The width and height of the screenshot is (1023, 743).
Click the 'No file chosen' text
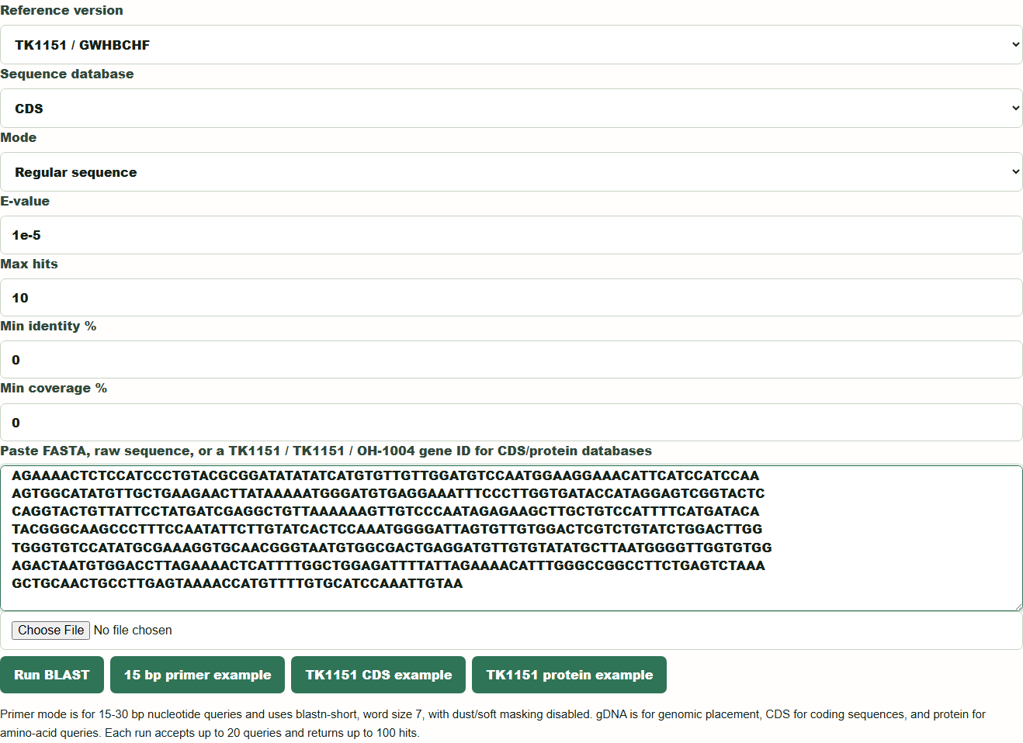pyautogui.click(x=133, y=631)
